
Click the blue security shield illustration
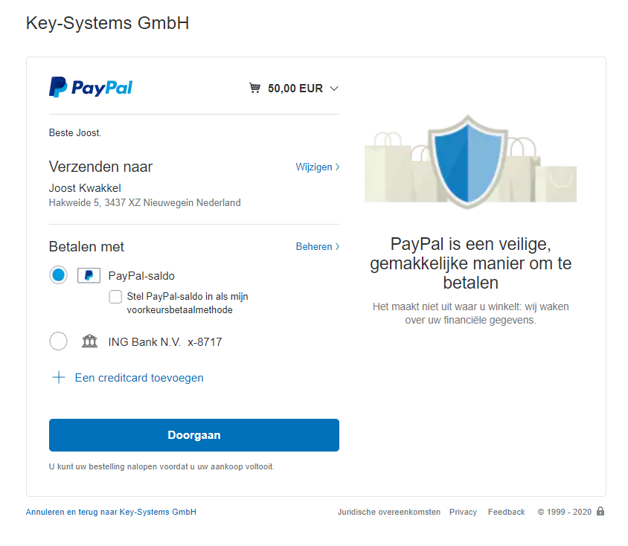470,160
